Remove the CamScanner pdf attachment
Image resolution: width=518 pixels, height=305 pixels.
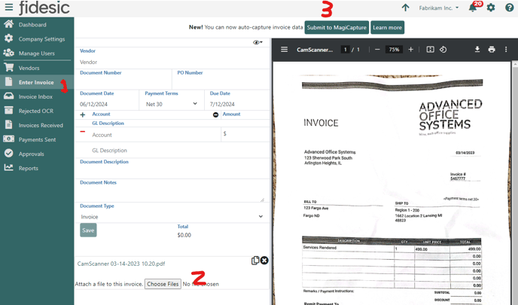coord(264,261)
